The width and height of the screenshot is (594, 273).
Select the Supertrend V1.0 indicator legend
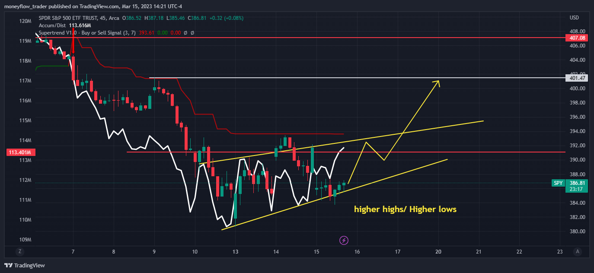tap(87, 33)
